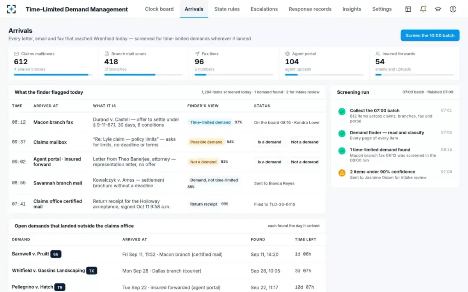This screenshot has width=468, height=292.
Task: Go to the Escalations tab
Action: [264, 9]
